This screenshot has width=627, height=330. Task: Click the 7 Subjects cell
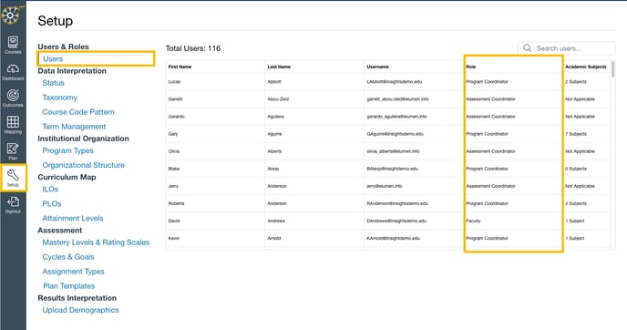576,134
